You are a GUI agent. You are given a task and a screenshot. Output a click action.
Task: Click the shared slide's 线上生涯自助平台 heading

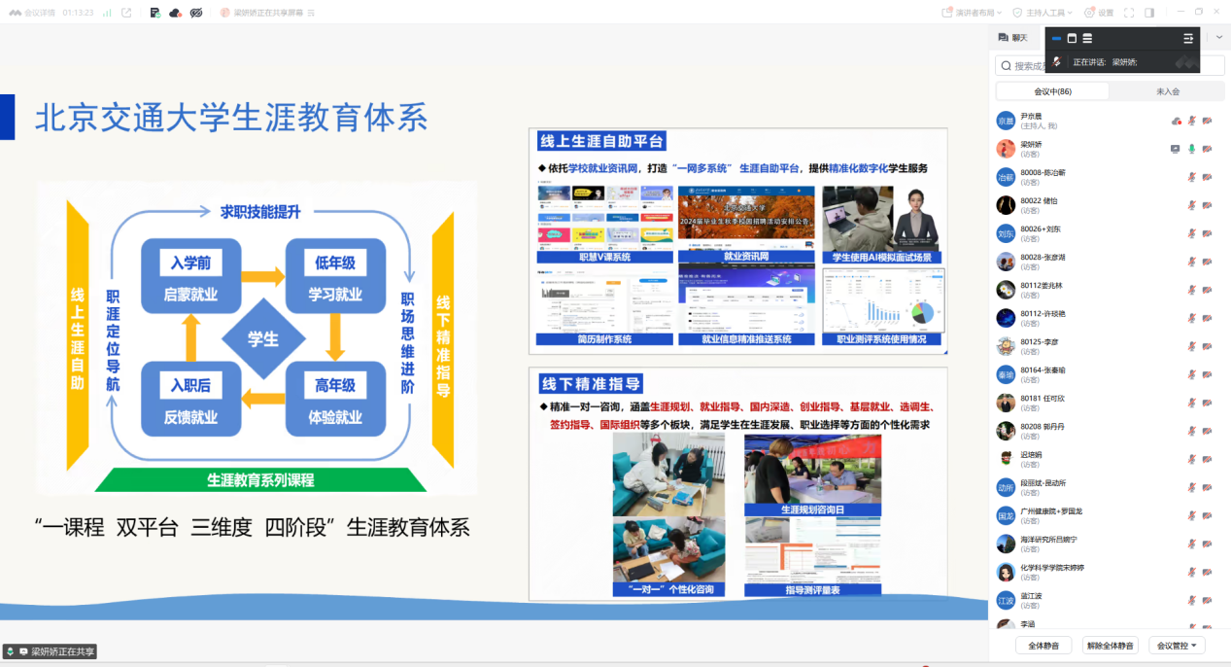[x=602, y=142]
